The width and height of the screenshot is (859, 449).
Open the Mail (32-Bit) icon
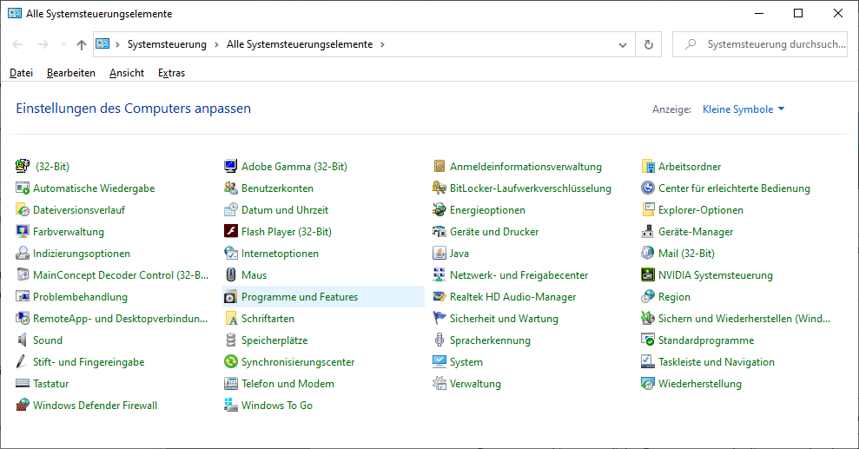pyautogui.click(x=648, y=254)
